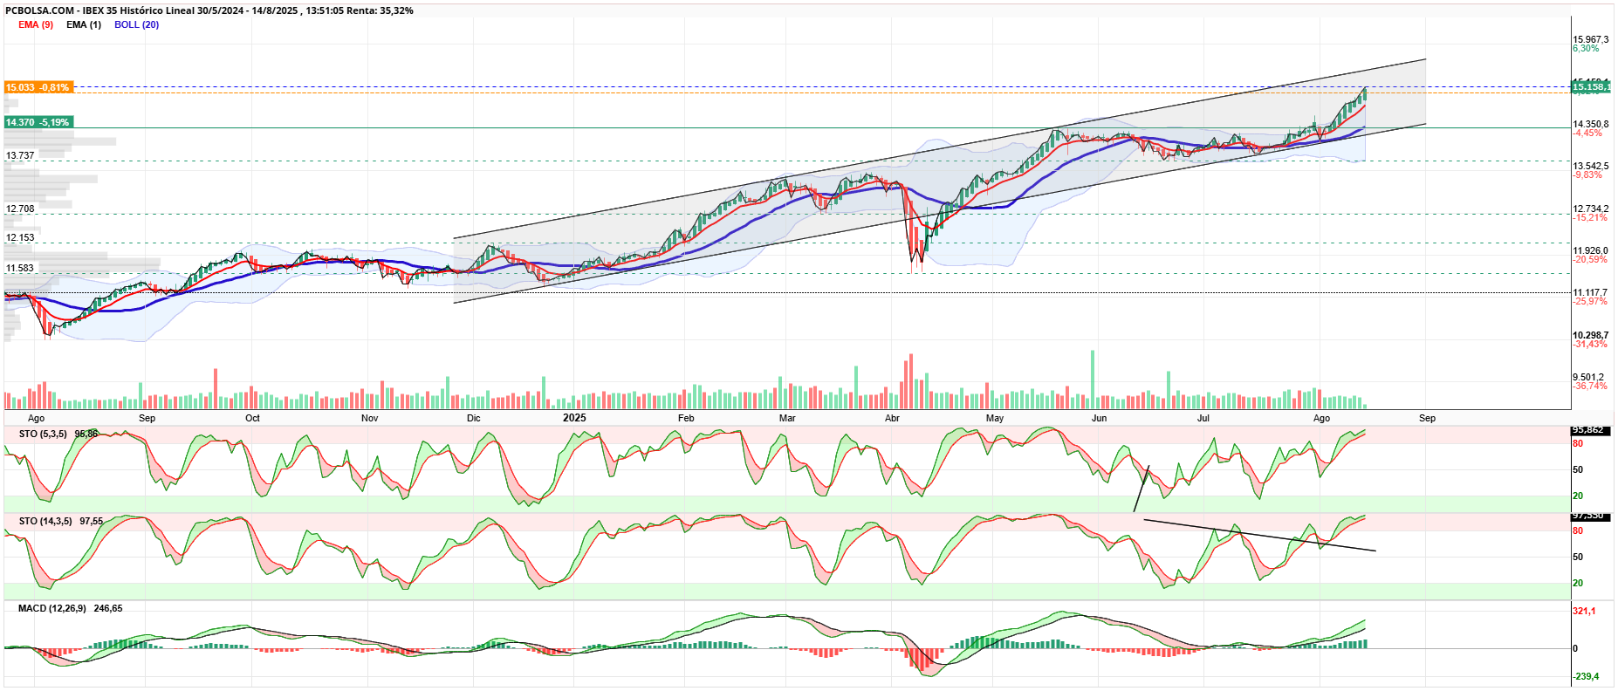The image size is (1618, 691).
Task: Click the Jul month label
Action: point(1203,418)
